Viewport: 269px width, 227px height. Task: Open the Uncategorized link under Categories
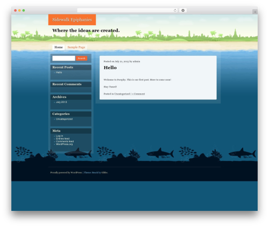pyautogui.click(x=64, y=119)
